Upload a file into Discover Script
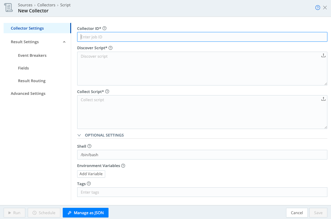The width and height of the screenshot is (331, 219). pos(323,55)
